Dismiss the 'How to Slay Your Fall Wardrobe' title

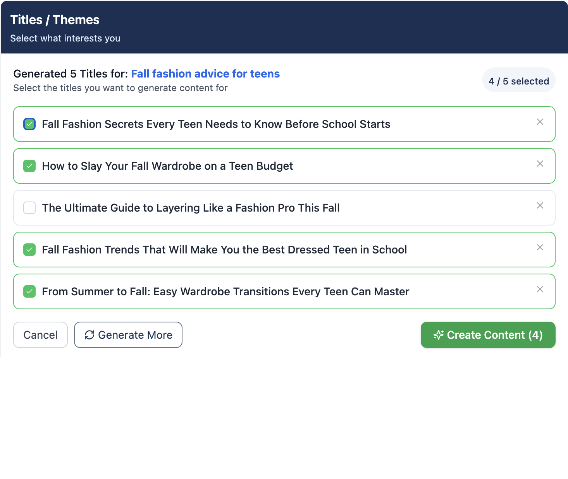coord(540,164)
